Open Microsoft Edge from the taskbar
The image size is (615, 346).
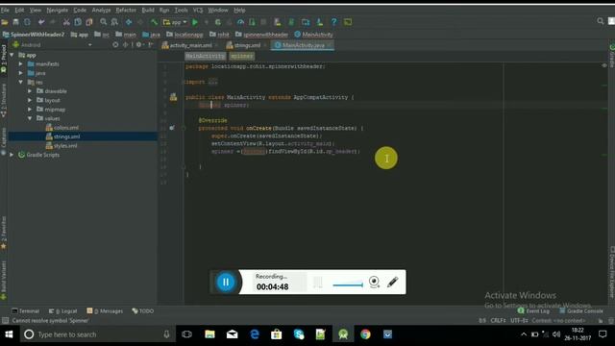255,334
